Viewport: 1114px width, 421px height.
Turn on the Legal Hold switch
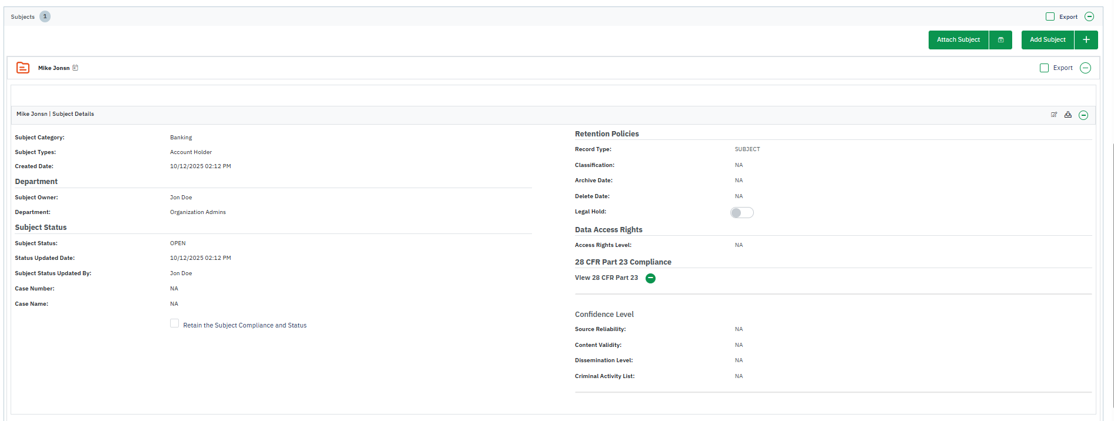pos(741,213)
